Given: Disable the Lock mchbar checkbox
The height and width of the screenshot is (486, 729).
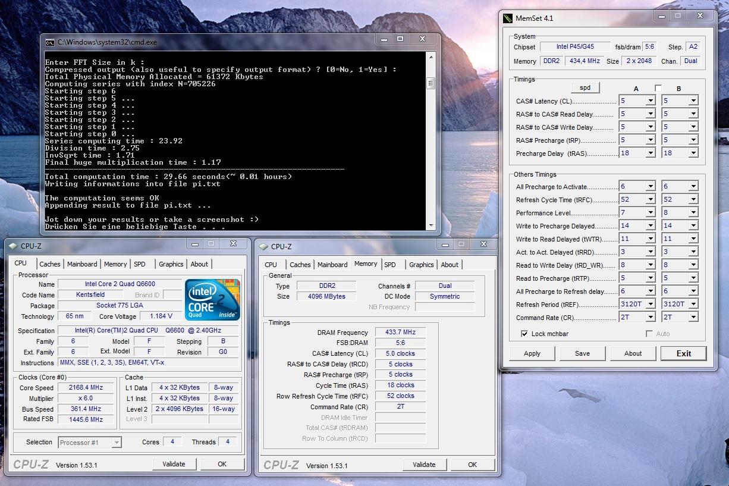Looking at the screenshot, I should coord(524,334).
